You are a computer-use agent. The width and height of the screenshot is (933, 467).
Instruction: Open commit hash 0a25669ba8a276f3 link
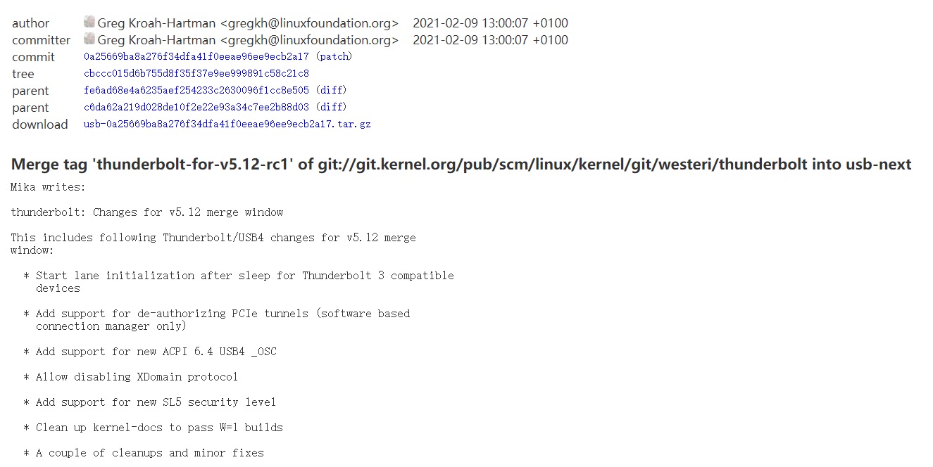point(196,57)
